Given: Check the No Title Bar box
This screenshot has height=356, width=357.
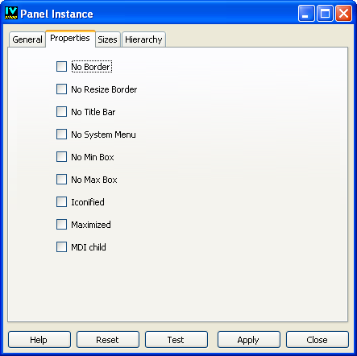Looking at the screenshot, I should coord(61,112).
